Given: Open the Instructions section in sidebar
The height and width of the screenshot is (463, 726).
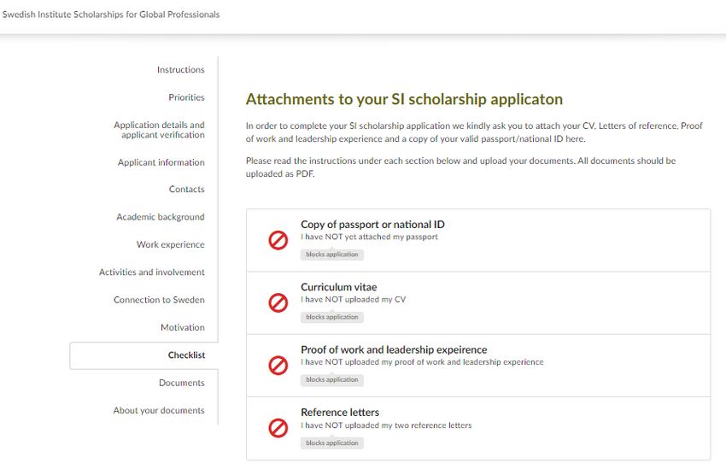Looking at the screenshot, I should 180,70.
